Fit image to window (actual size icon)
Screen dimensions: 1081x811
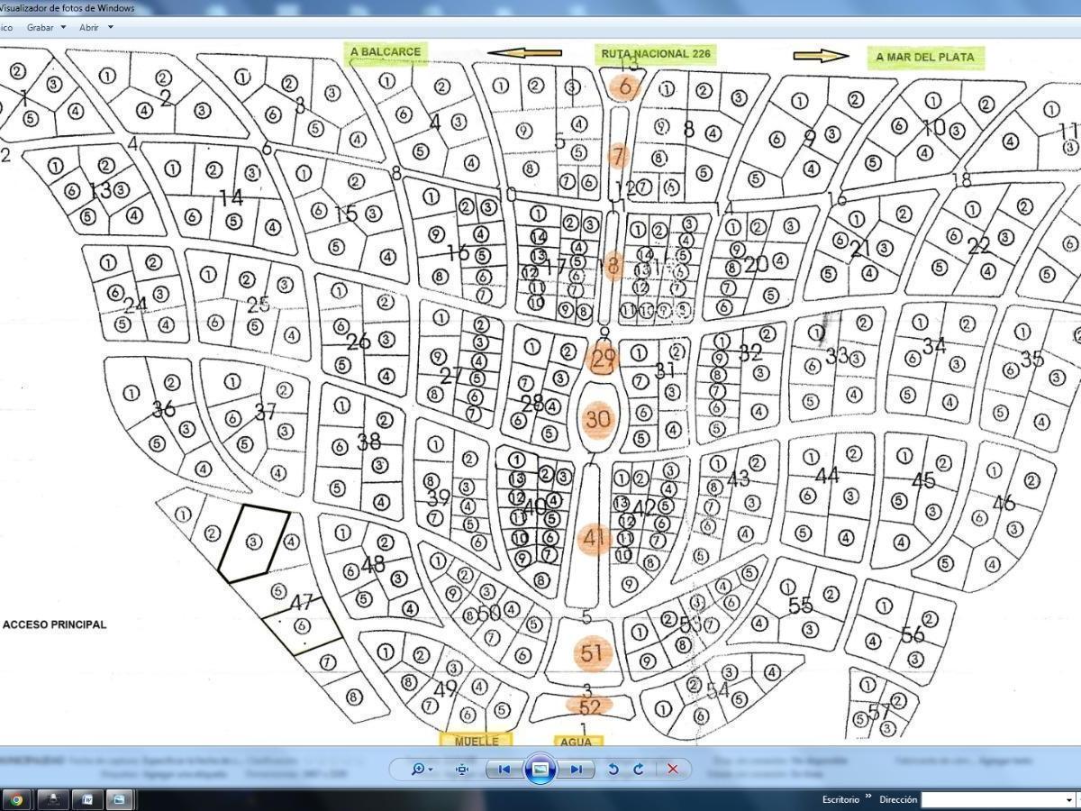click(x=462, y=769)
